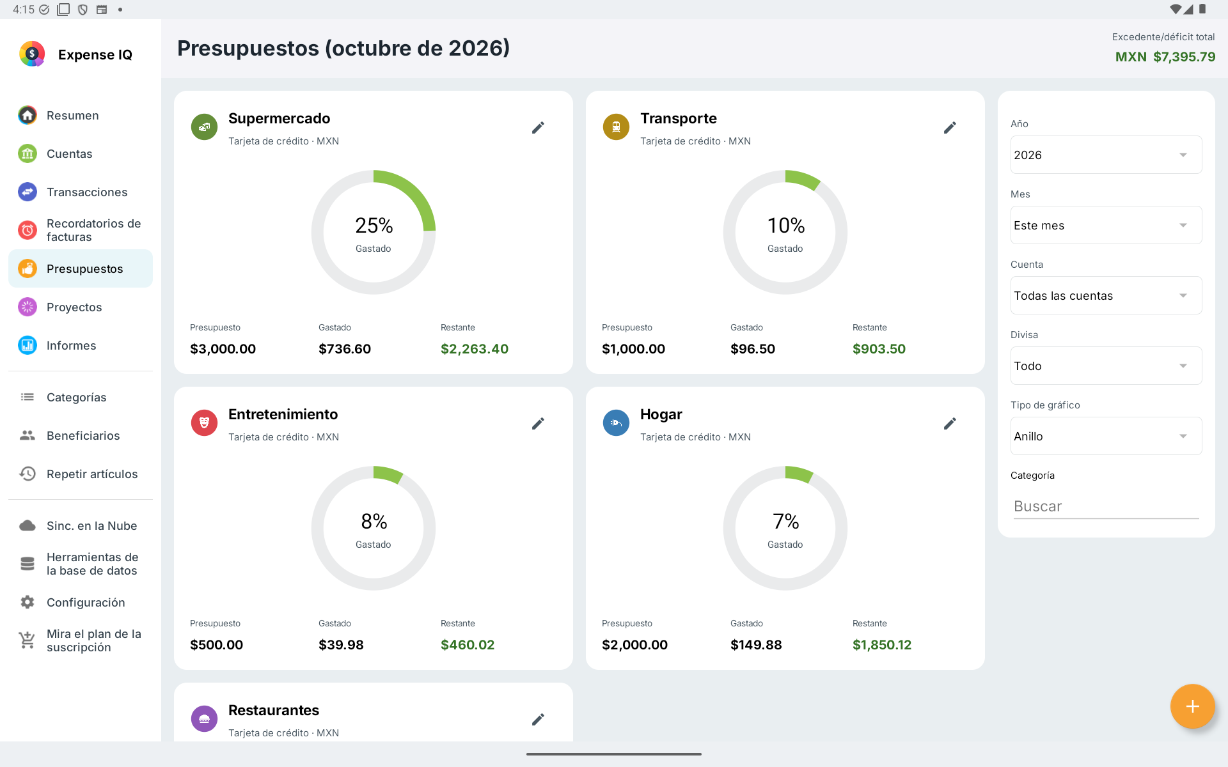Click the total surplus MXN $7,395.79

click(x=1165, y=57)
